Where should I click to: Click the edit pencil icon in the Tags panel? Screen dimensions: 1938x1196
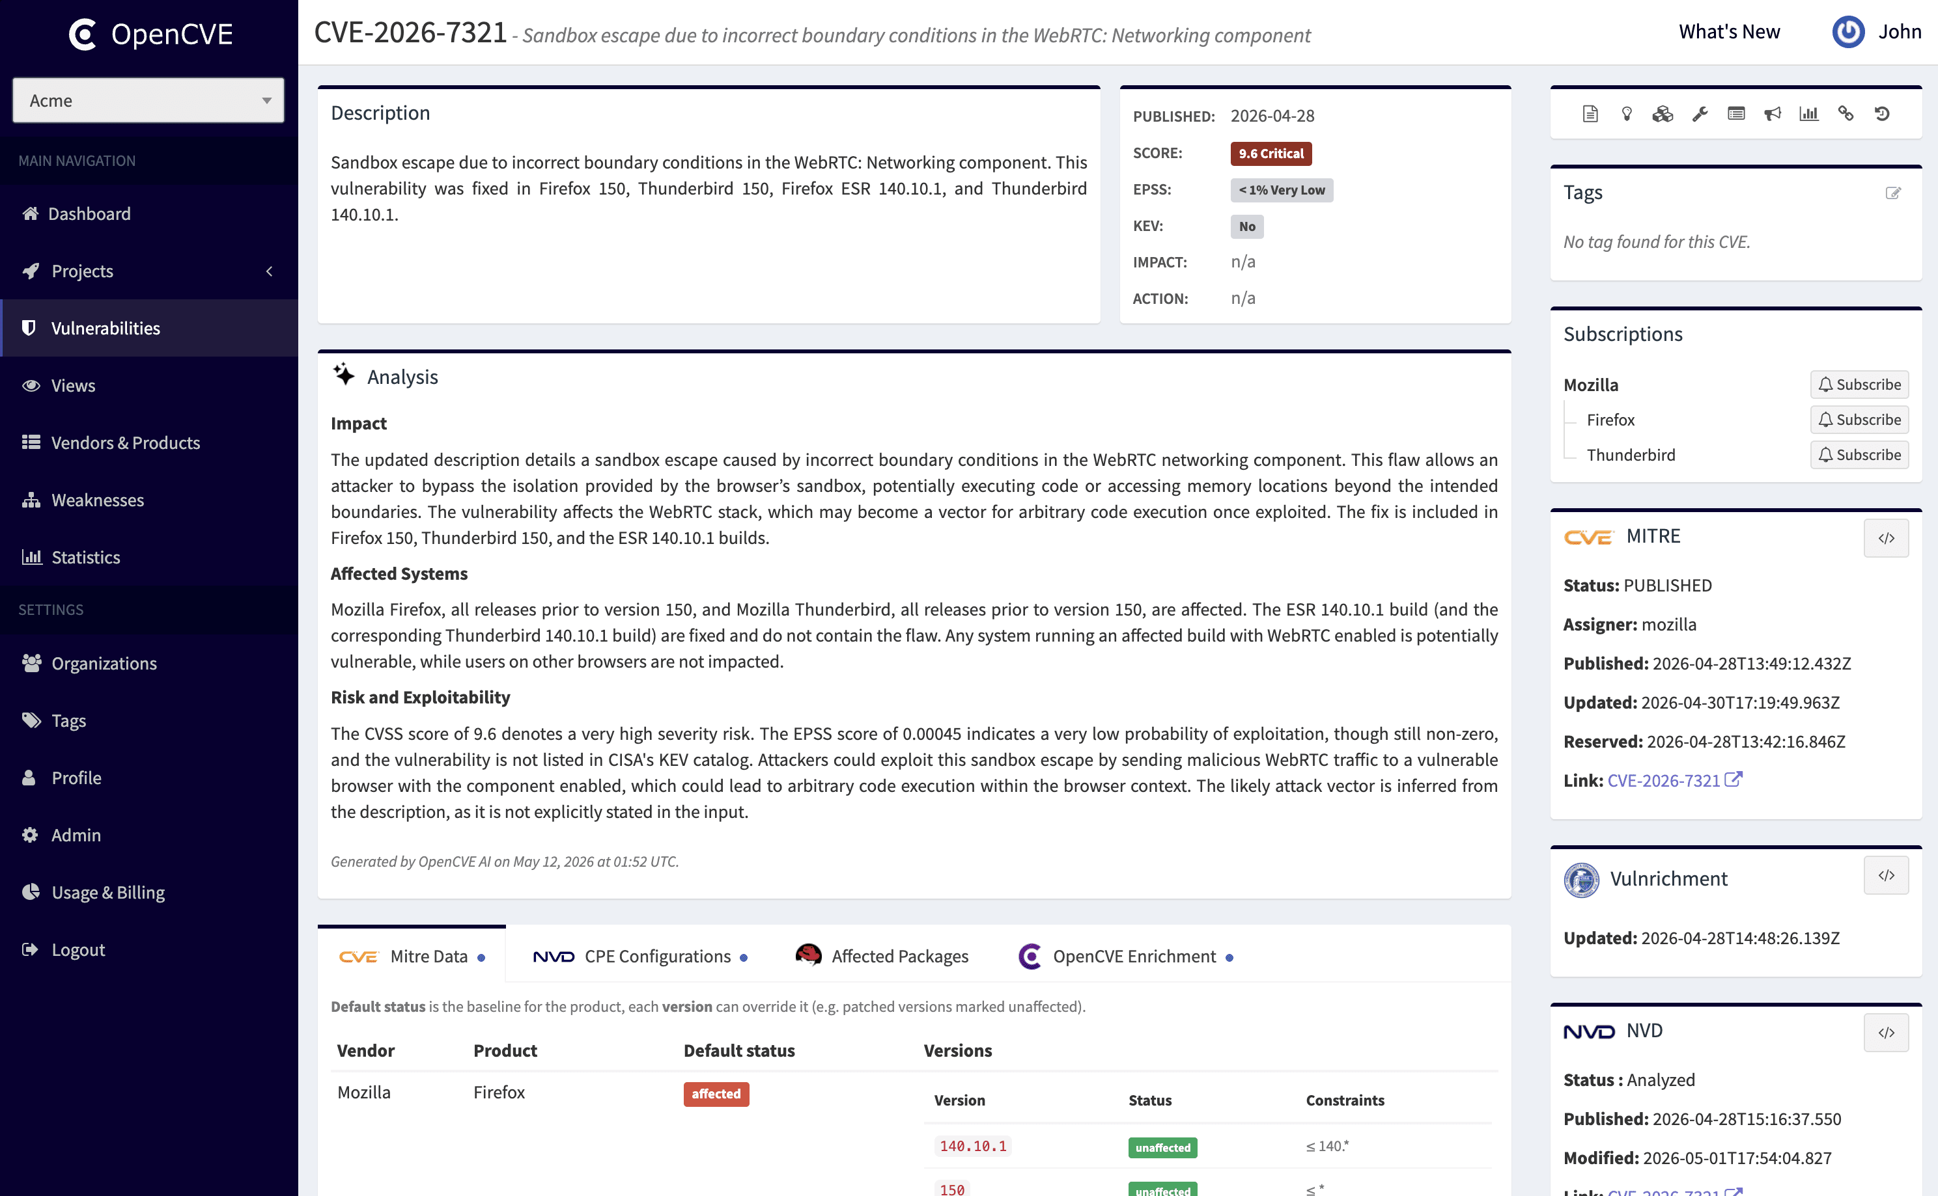(x=1893, y=193)
